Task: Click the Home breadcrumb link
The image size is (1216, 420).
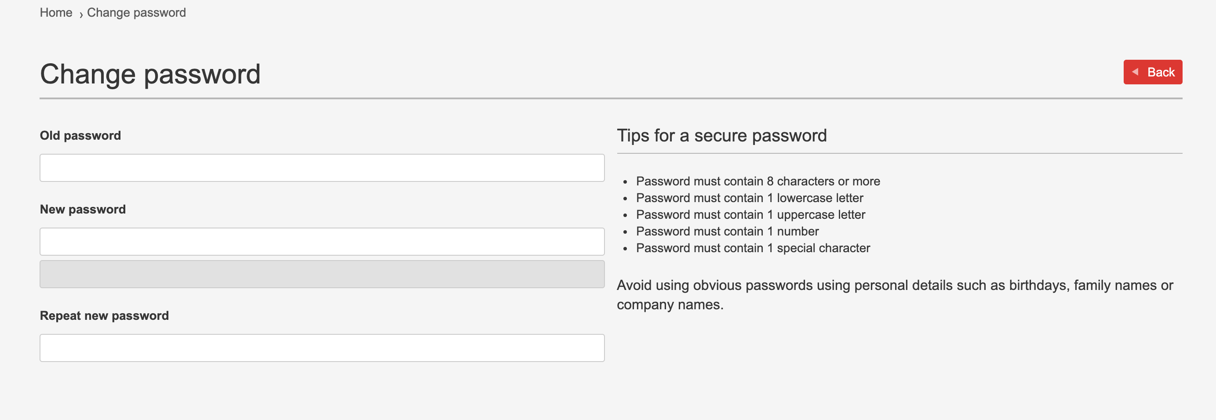Action: [56, 13]
